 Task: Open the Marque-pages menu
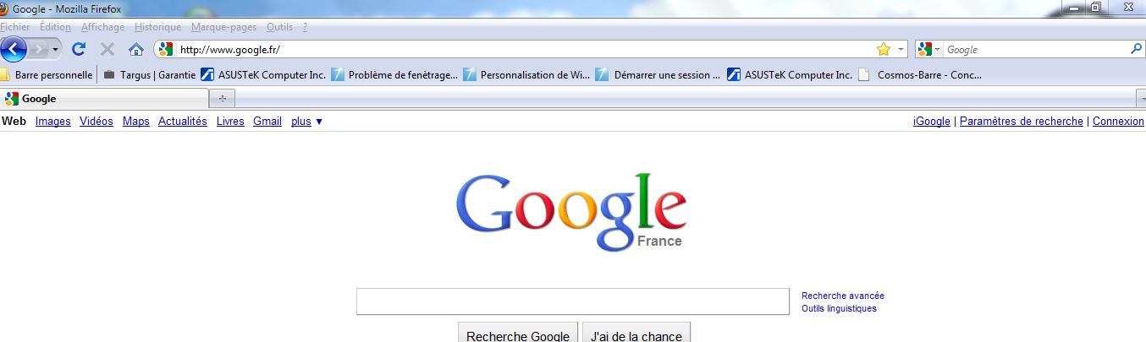pos(223,27)
